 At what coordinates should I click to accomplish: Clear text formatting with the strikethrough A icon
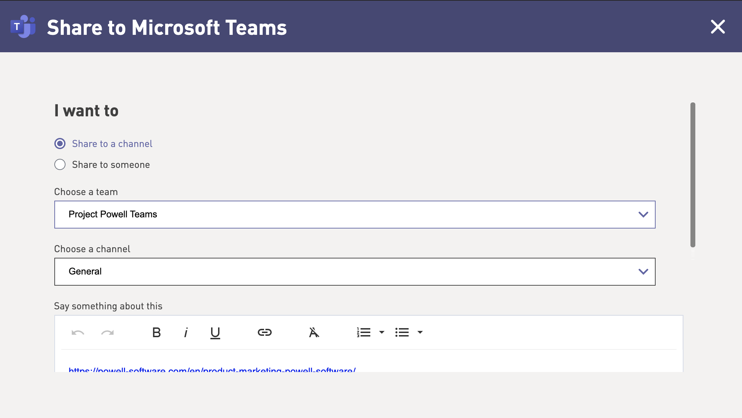tap(314, 333)
